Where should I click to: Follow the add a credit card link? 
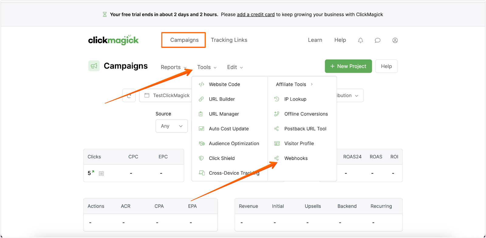coord(256,15)
